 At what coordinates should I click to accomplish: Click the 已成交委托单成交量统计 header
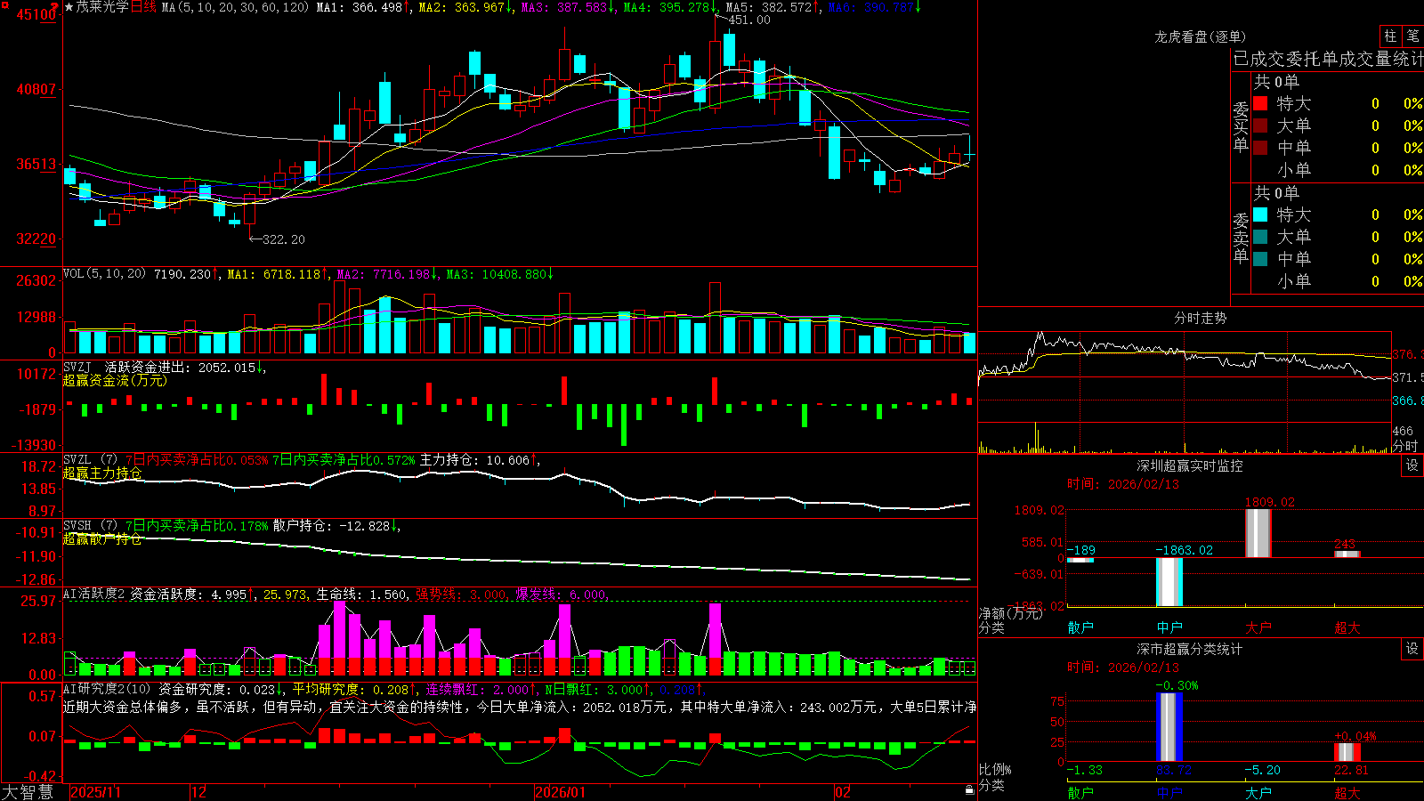[1328, 59]
